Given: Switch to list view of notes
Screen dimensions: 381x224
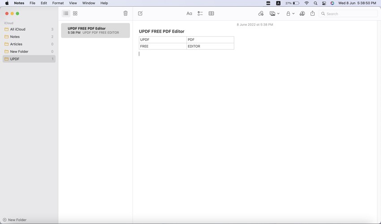Looking at the screenshot, I should [66, 13].
